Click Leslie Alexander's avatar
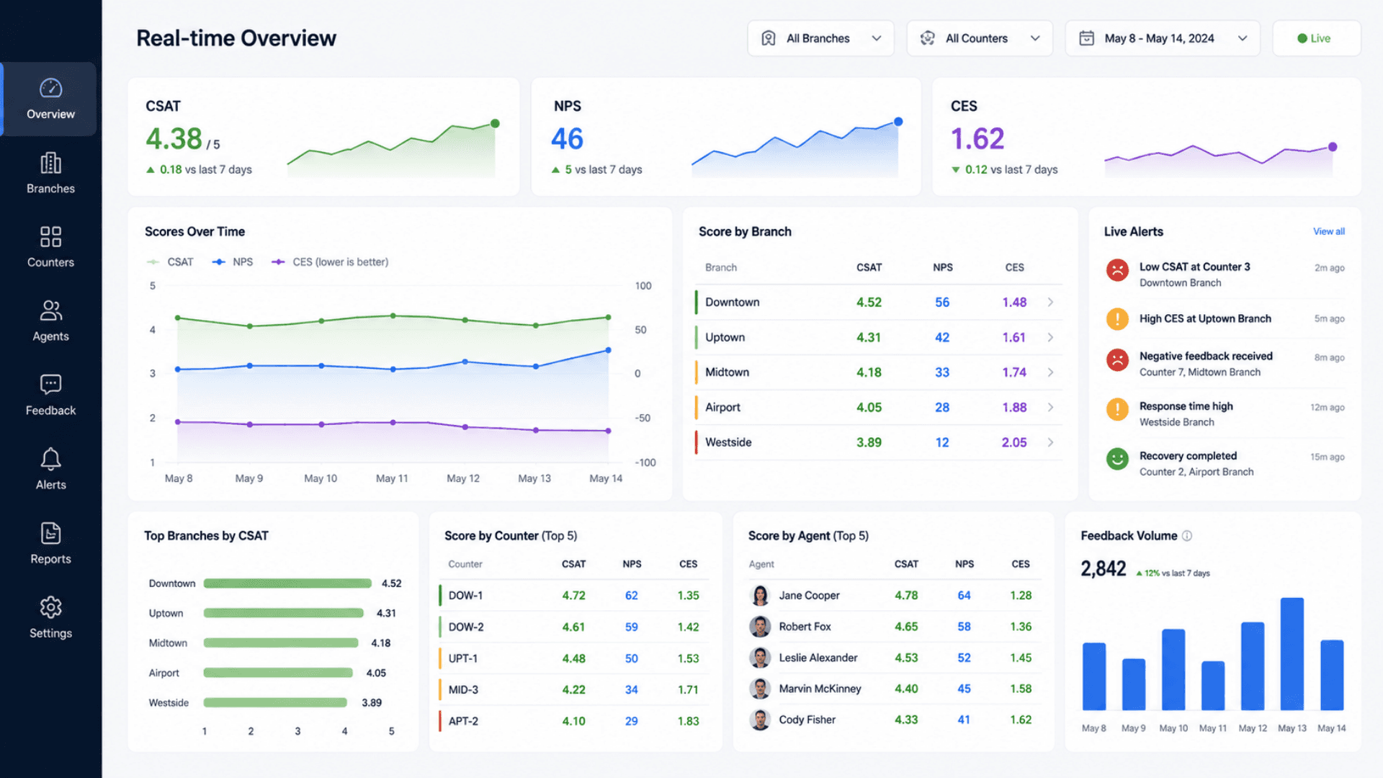The width and height of the screenshot is (1383, 778). tap(760, 658)
